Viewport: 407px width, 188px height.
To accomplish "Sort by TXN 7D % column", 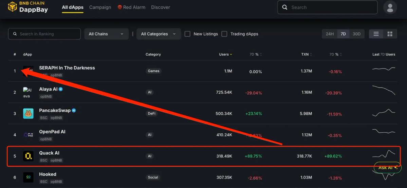I will click(x=336, y=55).
